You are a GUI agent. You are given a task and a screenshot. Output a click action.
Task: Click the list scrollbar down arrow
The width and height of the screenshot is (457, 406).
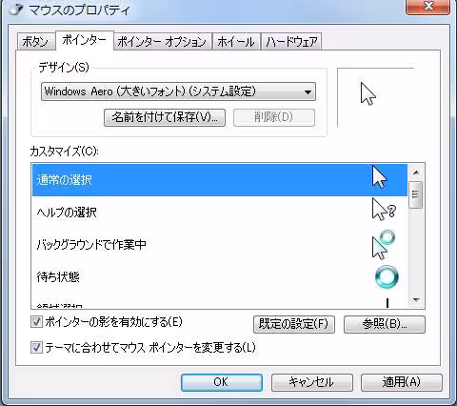pos(416,299)
